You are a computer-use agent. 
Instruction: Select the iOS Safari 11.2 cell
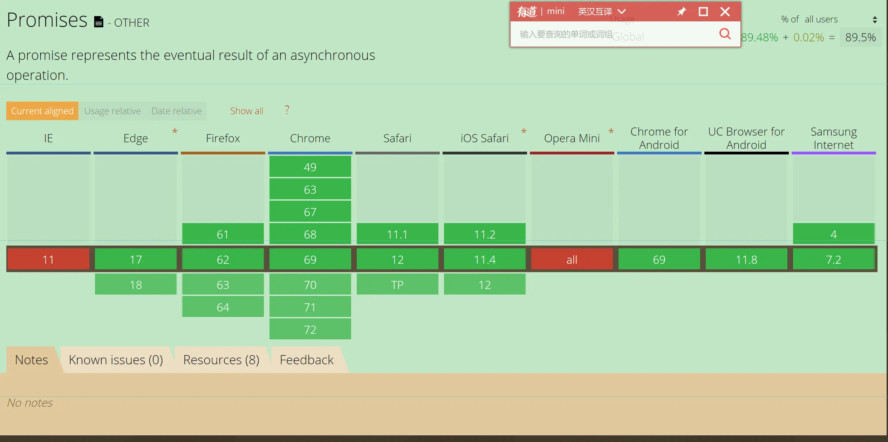pyautogui.click(x=485, y=234)
